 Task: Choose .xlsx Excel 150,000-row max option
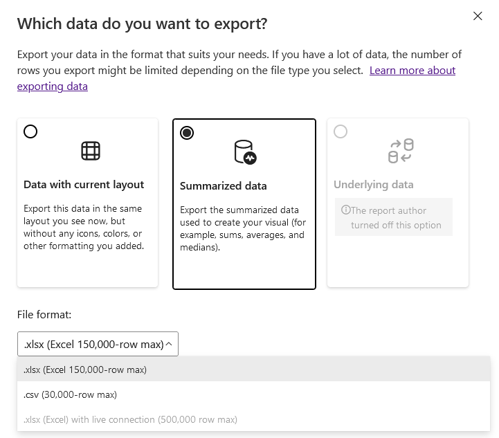tap(85, 369)
